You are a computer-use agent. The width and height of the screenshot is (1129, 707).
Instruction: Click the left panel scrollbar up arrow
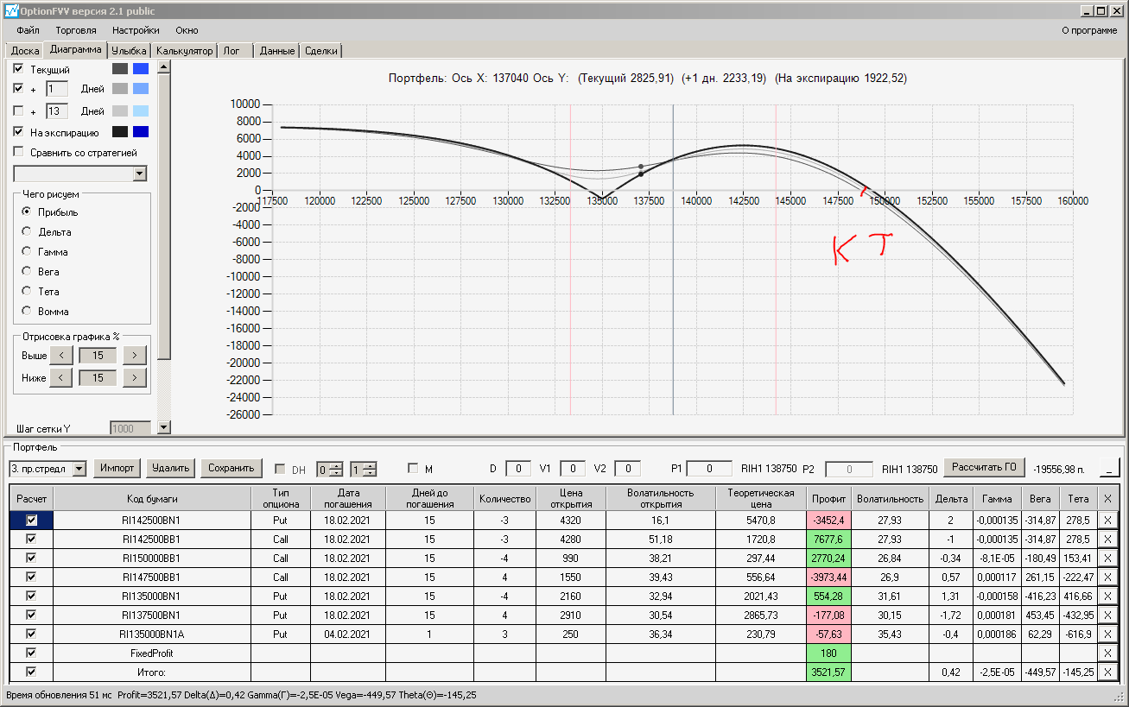[x=164, y=66]
